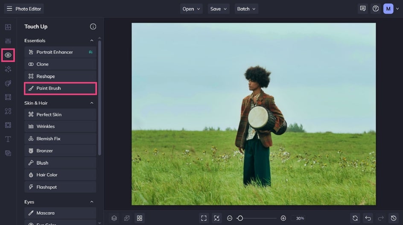Click the collapse to actual size icon
403x225 pixels.
coord(217,218)
